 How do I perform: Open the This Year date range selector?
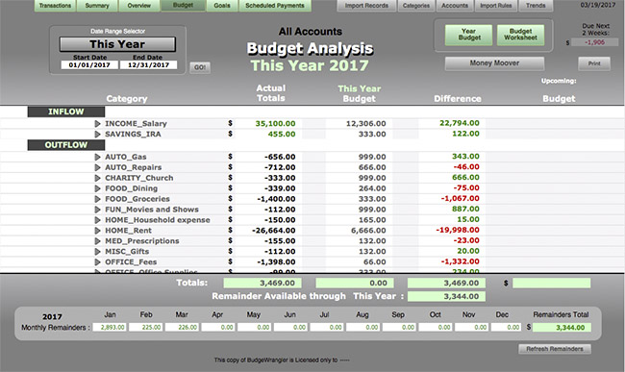tap(117, 44)
